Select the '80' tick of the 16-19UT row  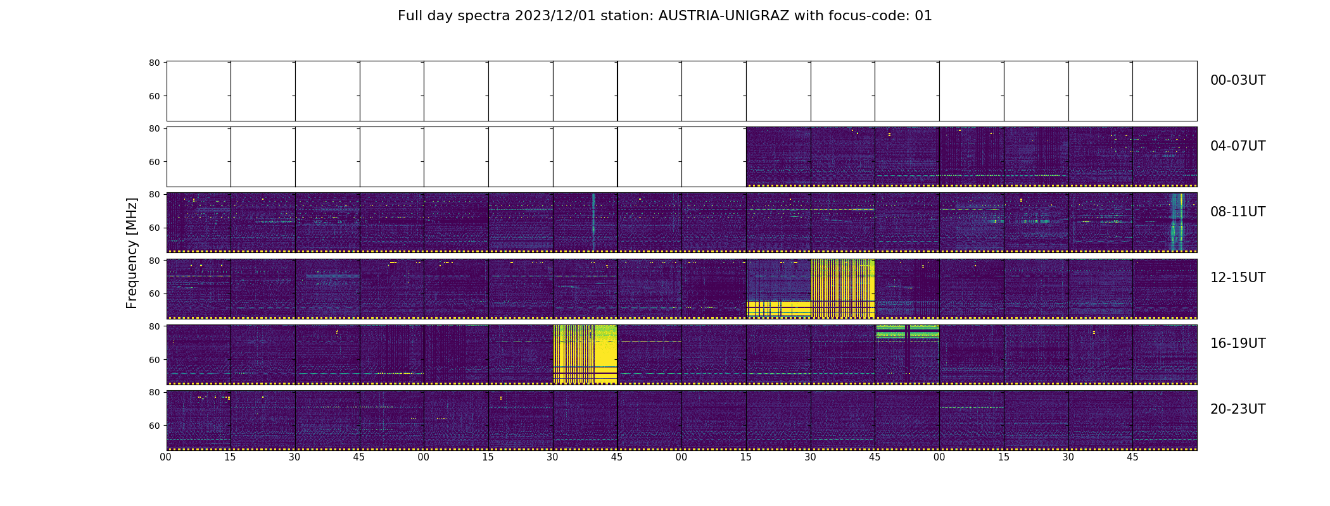tap(154, 326)
